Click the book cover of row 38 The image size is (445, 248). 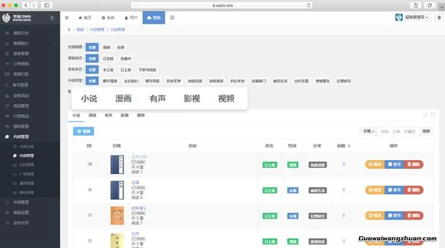[x=117, y=165]
